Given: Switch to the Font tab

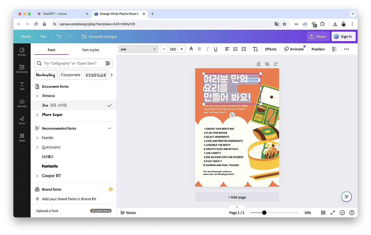Looking at the screenshot, I should [x=51, y=50].
